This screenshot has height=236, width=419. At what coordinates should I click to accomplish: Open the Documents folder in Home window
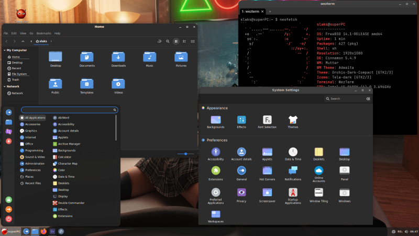[x=87, y=59]
